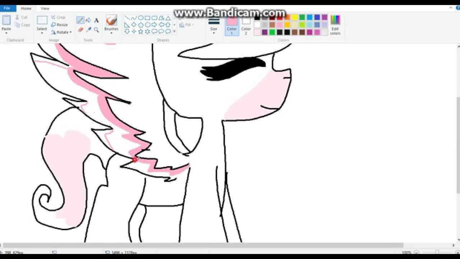Pick the custom bright green swatch
460x259 pixels.
[x=272, y=32]
